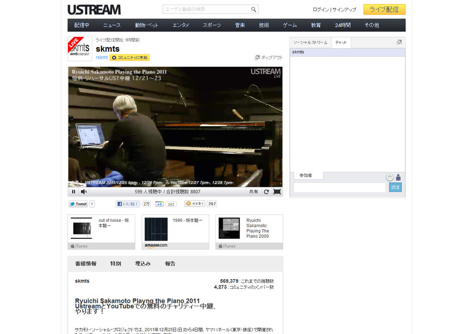This screenshot has height=334, width=468.
Task: Join community via コミュニティに参加 button
Action: coord(130,58)
